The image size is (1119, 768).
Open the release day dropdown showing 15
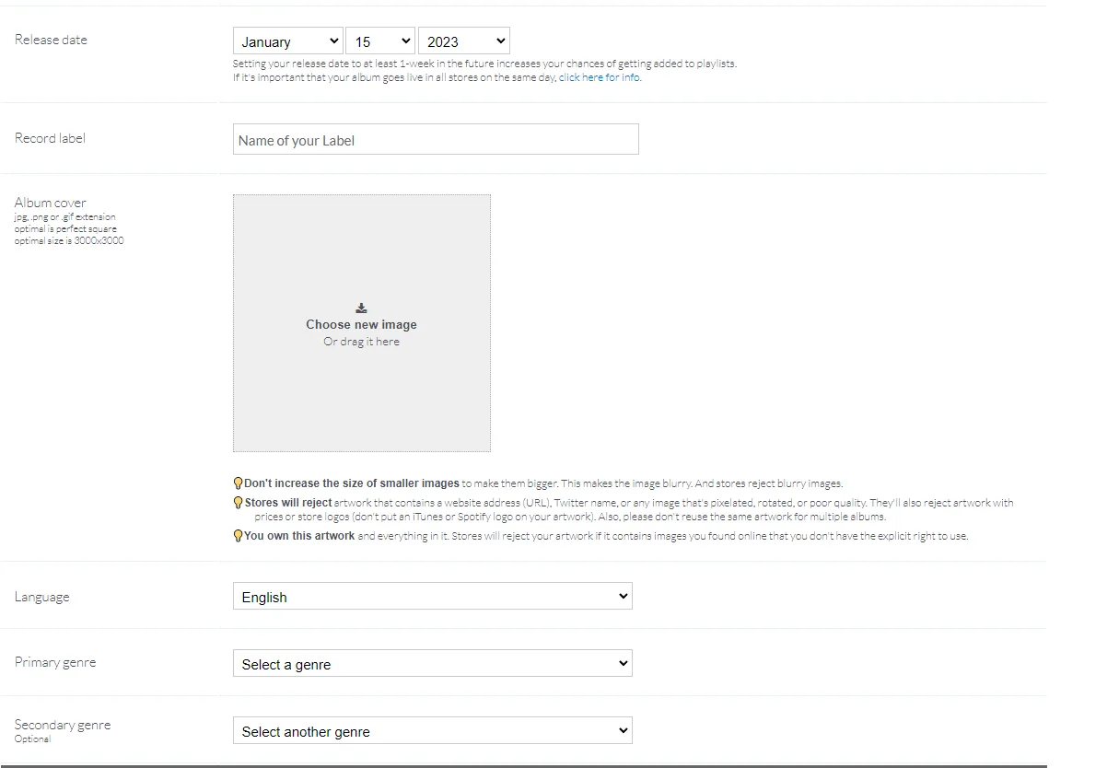tap(380, 41)
